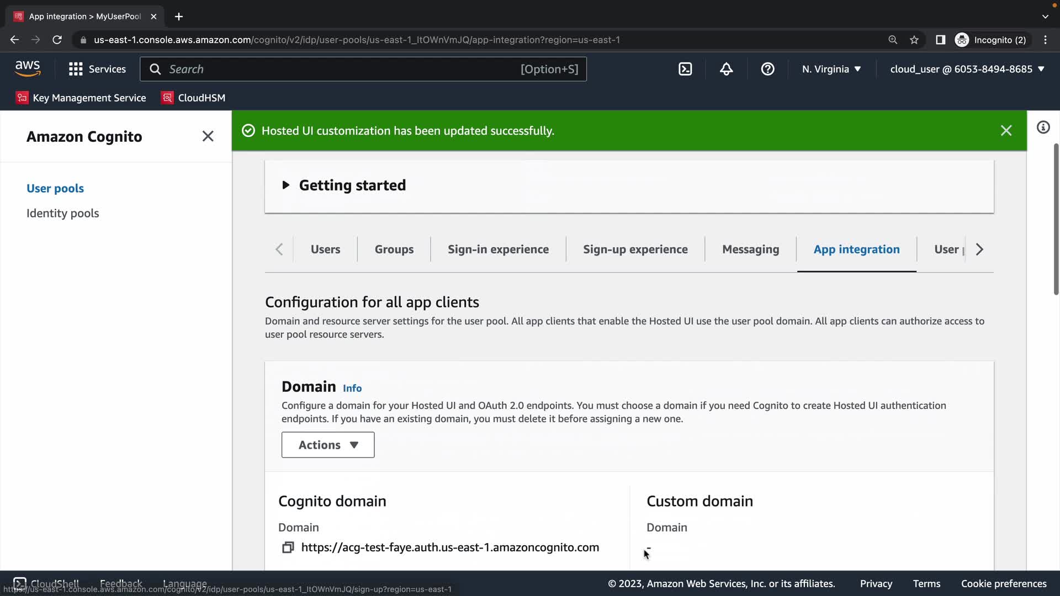This screenshot has width=1060, height=596.
Task: Bookmark this page with the star icon
Action: click(914, 40)
